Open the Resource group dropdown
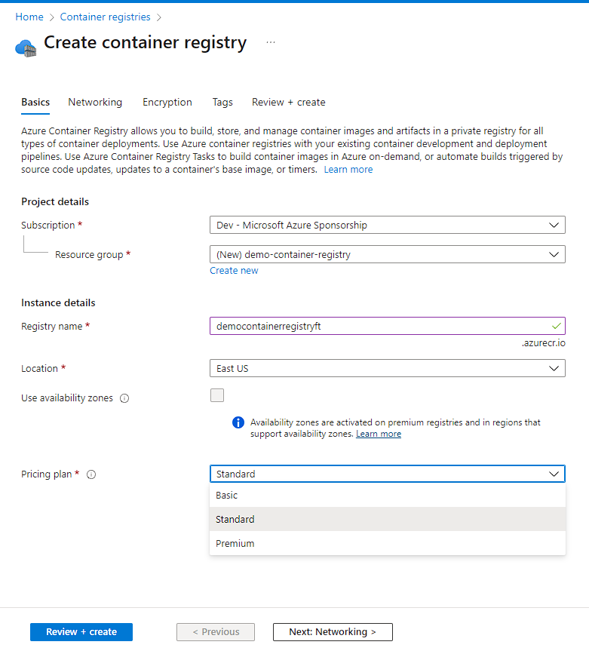 click(387, 254)
